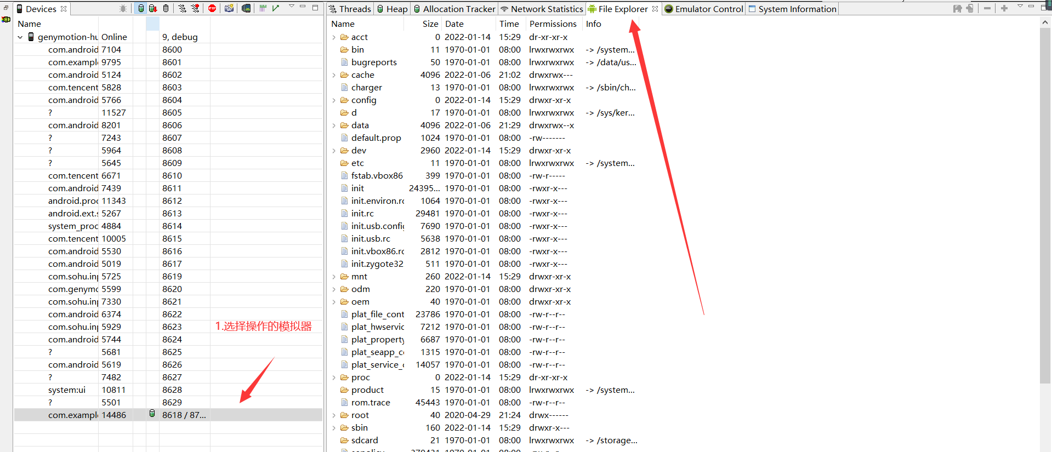Image resolution: width=1052 pixels, height=452 pixels.
Task: Switch to the Threads tab
Action: tap(350, 9)
